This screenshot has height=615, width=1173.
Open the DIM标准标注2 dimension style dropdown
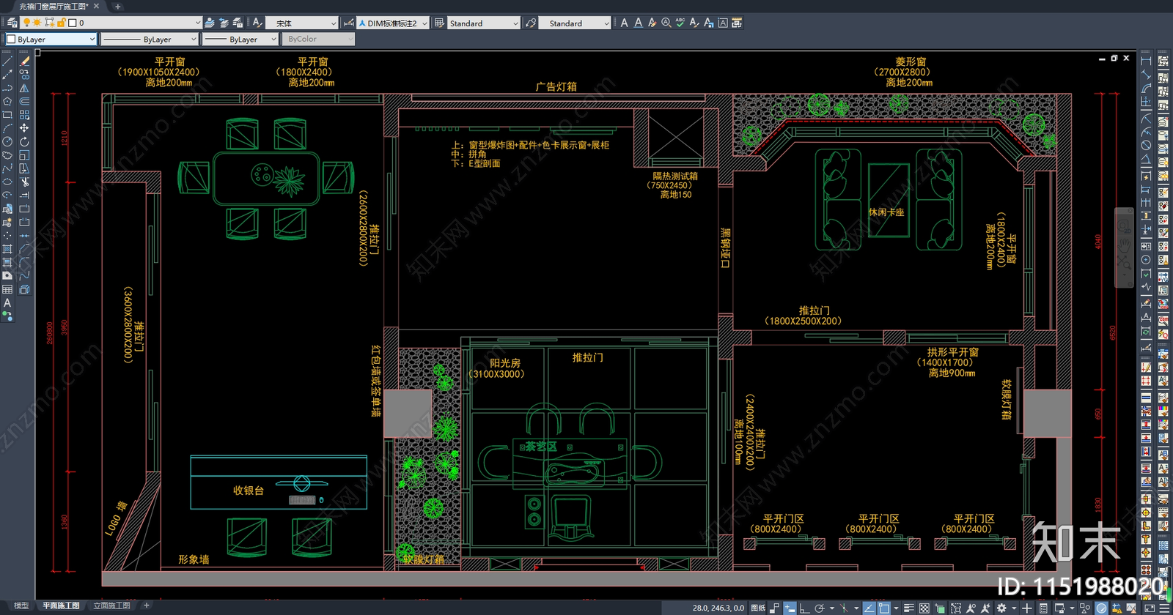tap(424, 23)
